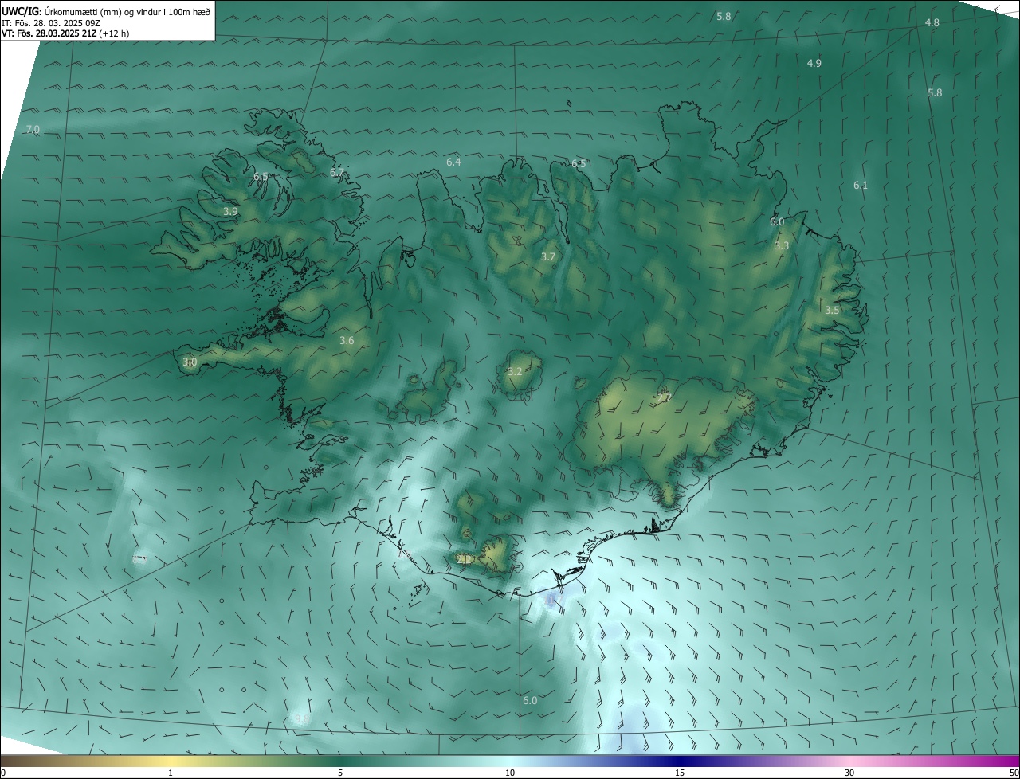This screenshot has height=779, width=1020.
Task: Click the 5.8 value just below 4.8
Action: pos(935,93)
